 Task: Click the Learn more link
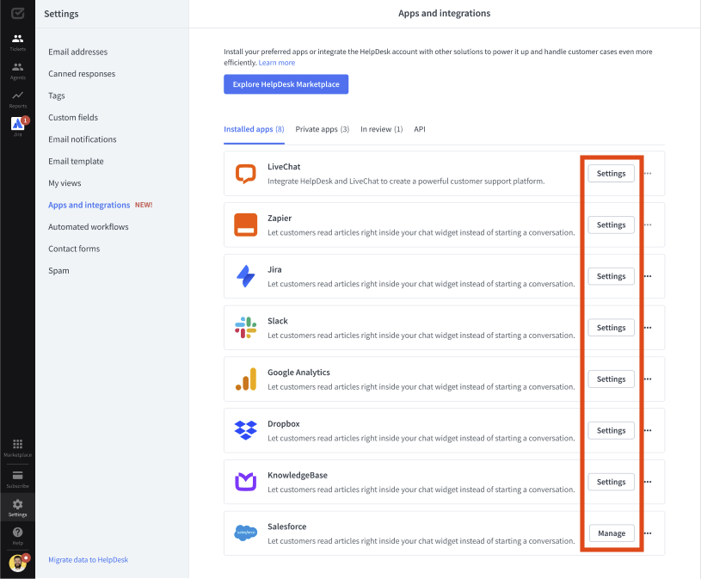click(277, 63)
